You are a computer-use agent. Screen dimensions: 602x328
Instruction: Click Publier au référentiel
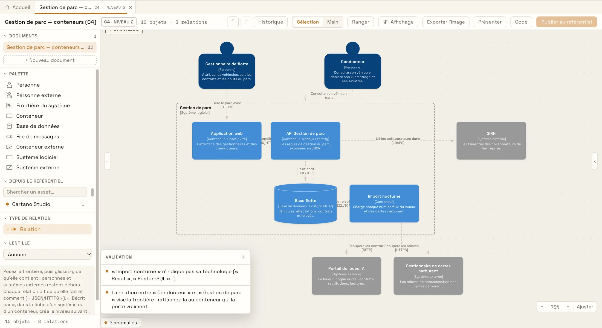566,22
